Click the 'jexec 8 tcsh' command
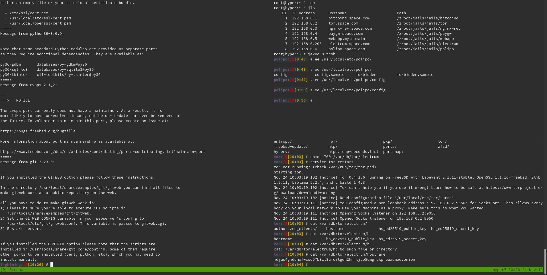The width and height of the screenshot is (547, 275). (x=322, y=54)
